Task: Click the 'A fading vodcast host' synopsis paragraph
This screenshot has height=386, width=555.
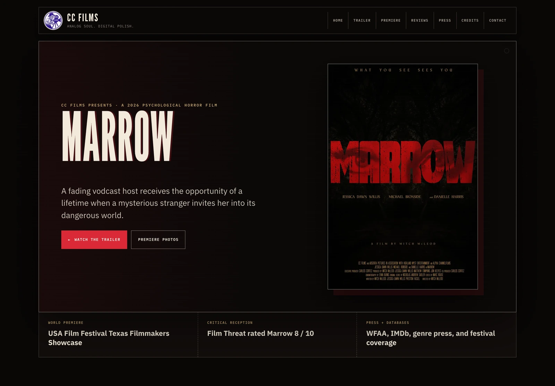Action: point(158,203)
